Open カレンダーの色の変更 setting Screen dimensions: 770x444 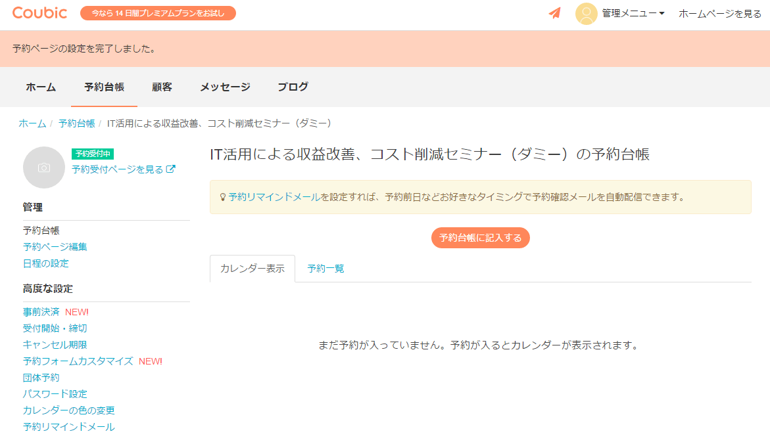pyautogui.click(x=69, y=411)
